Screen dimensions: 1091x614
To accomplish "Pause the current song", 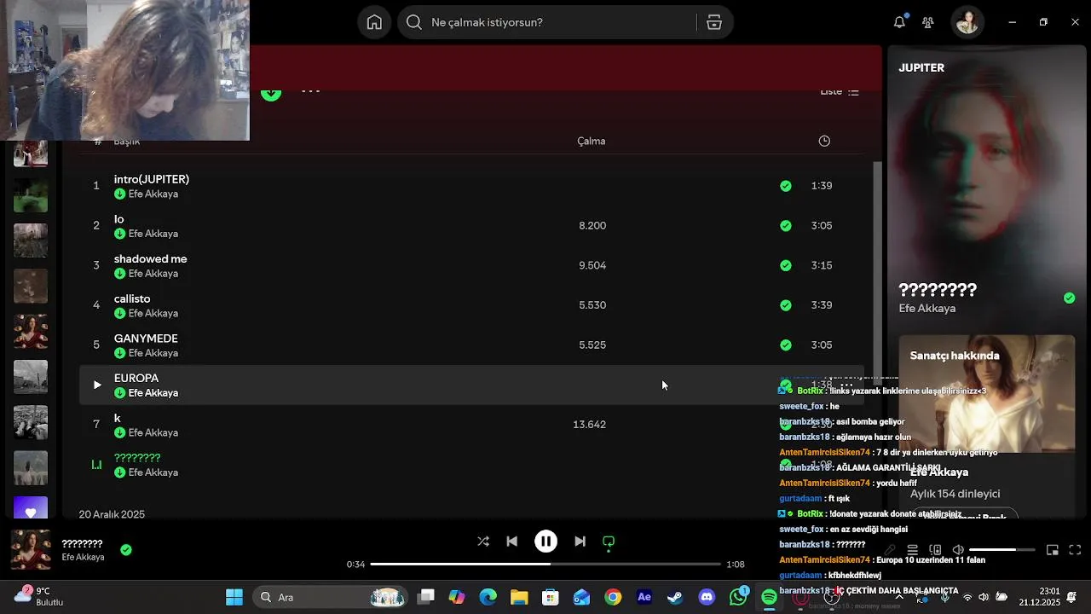I will [545, 542].
